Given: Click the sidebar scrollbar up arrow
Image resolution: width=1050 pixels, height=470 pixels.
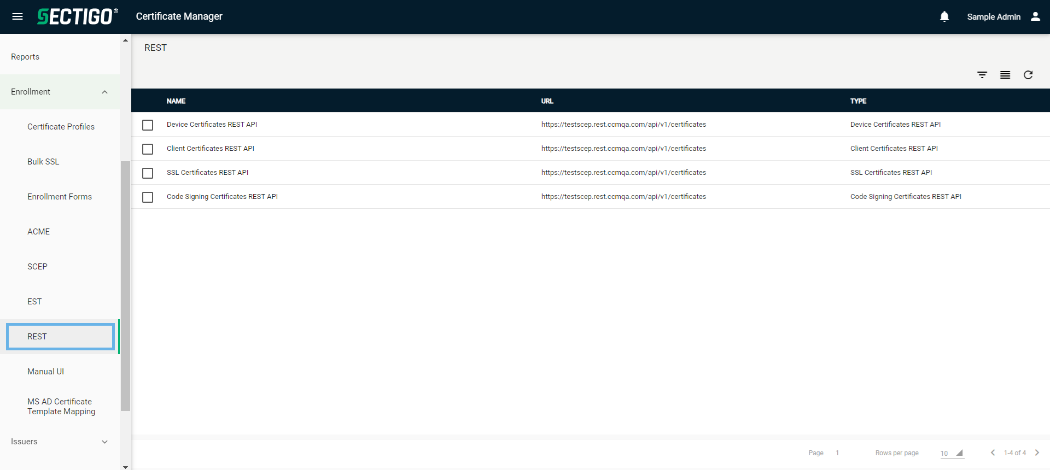Looking at the screenshot, I should click(x=125, y=40).
